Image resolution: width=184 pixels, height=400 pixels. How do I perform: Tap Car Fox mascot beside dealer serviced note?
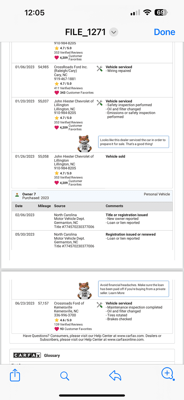click(84, 143)
